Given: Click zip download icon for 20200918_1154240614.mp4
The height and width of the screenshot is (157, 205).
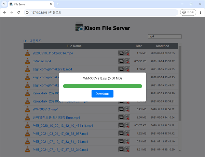Looking at the screenshot, I should coord(127,53).
